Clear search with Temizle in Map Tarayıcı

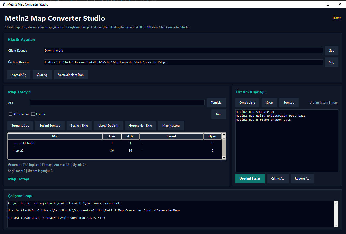tap(216, 103)
